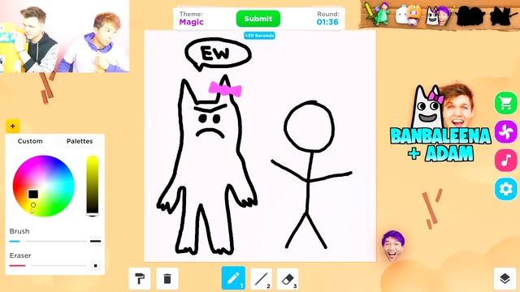Click the purple pinwheel button
The image size is (520, 292).
[505, 131]
